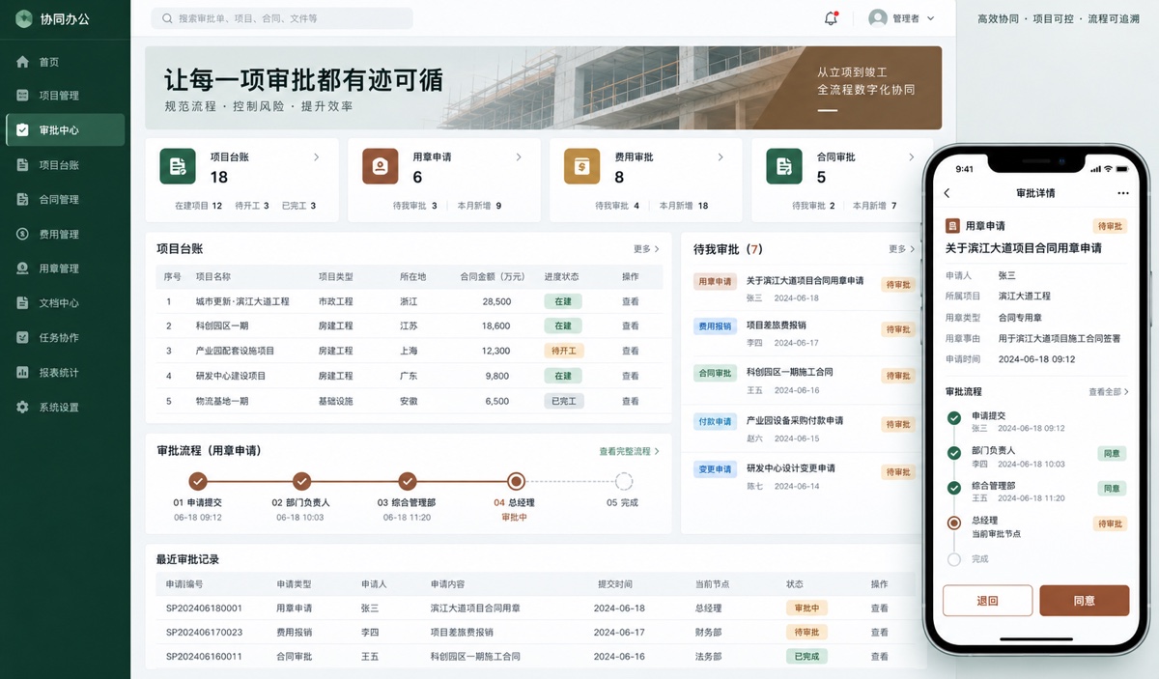Click the 文档中心 sidebar icon

pos(22,303)
